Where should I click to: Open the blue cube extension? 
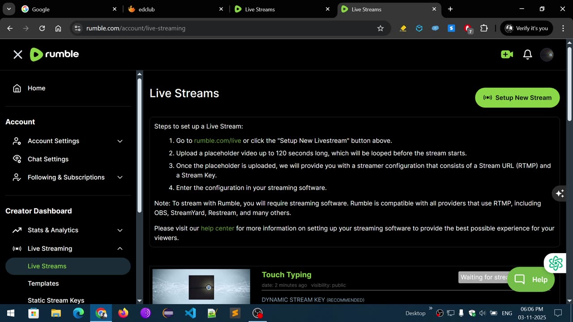pyautogui.click(x=419, y=28)
